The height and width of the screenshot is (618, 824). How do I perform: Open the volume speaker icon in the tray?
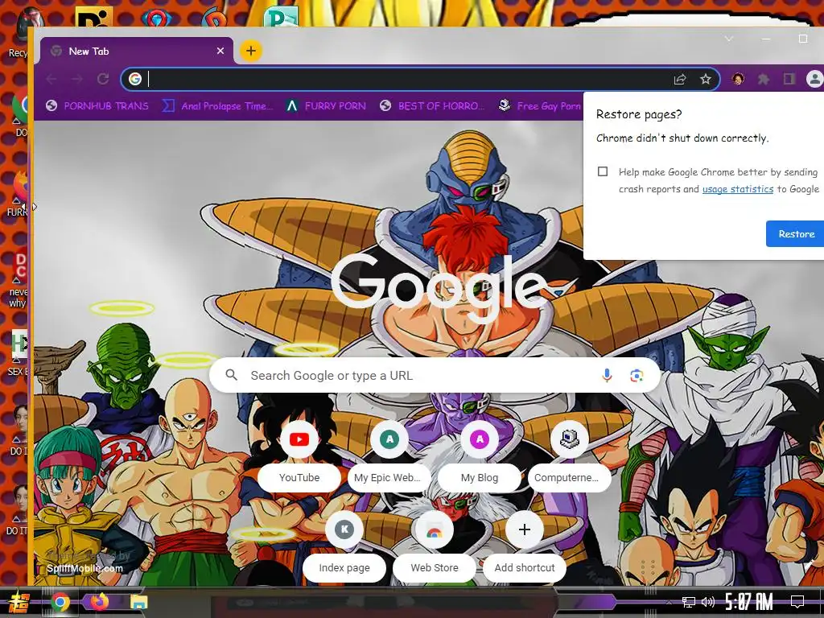click(708, 602)
